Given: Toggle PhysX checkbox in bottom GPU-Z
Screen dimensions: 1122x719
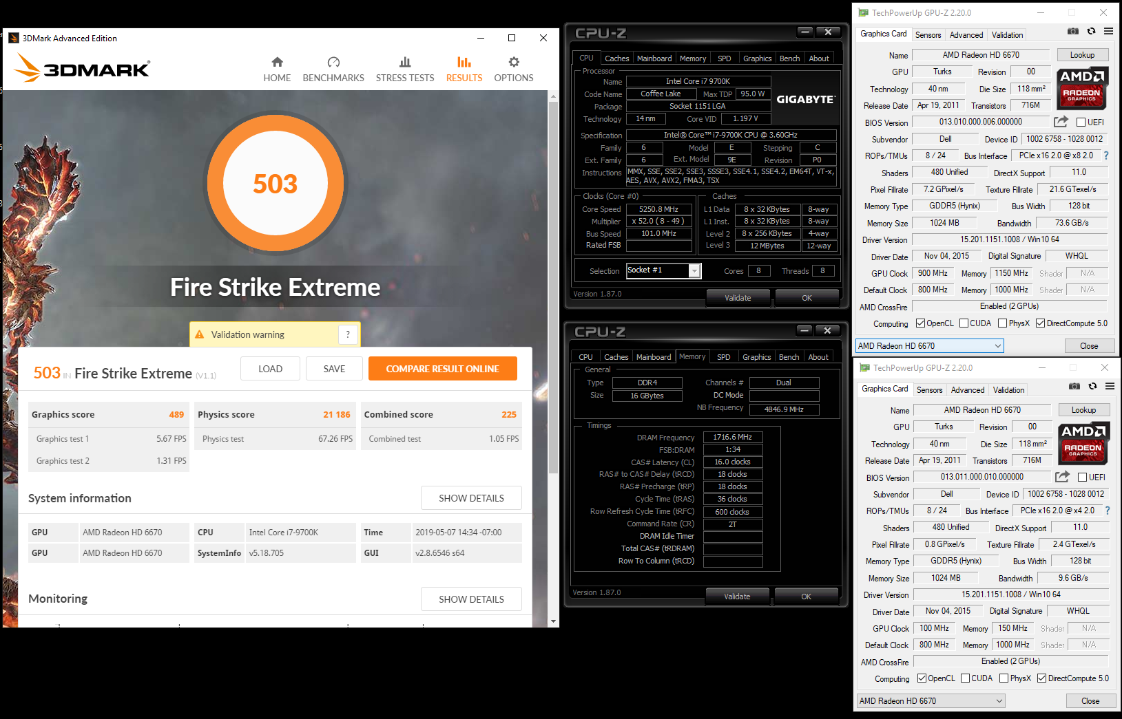Looking at the screenshot, I should coord(1004,678).
